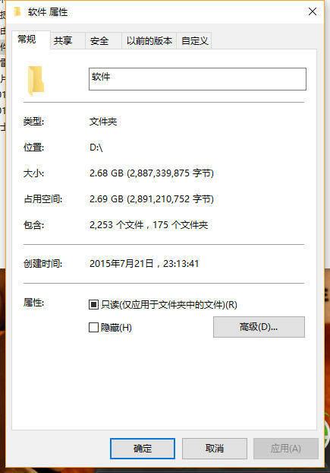330x473 pixels.
Task: Go to the 以前的版本 tab
Action: (x=149, y=41)
